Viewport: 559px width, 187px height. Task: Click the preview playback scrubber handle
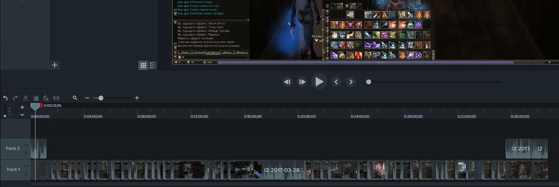tap(369, 82)
